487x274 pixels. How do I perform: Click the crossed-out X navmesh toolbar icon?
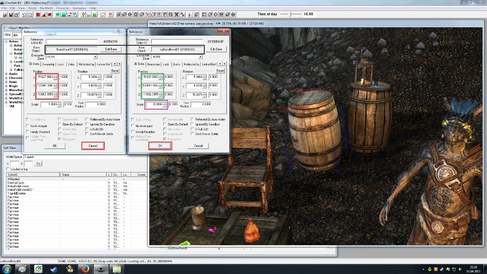[176, 14]
